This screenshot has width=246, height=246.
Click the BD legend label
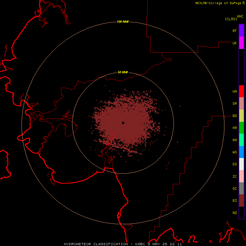235,116
